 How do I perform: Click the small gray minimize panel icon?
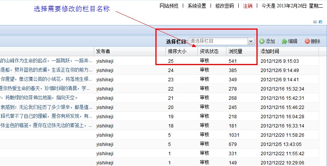tap(315, 22)
